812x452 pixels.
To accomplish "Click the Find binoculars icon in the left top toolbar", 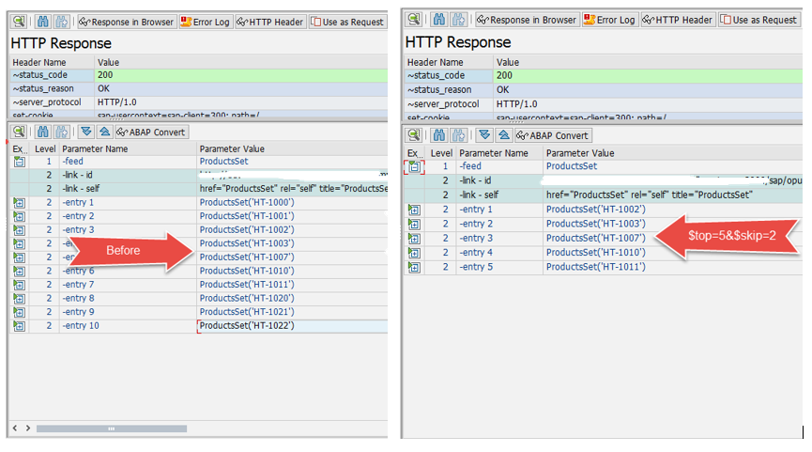I will [x=42, y=22].
